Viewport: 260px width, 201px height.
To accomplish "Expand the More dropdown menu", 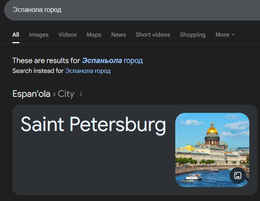I will (225, 35).
